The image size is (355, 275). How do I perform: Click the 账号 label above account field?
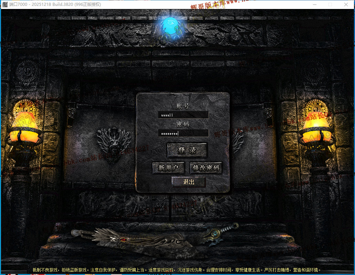click(183, 106)
